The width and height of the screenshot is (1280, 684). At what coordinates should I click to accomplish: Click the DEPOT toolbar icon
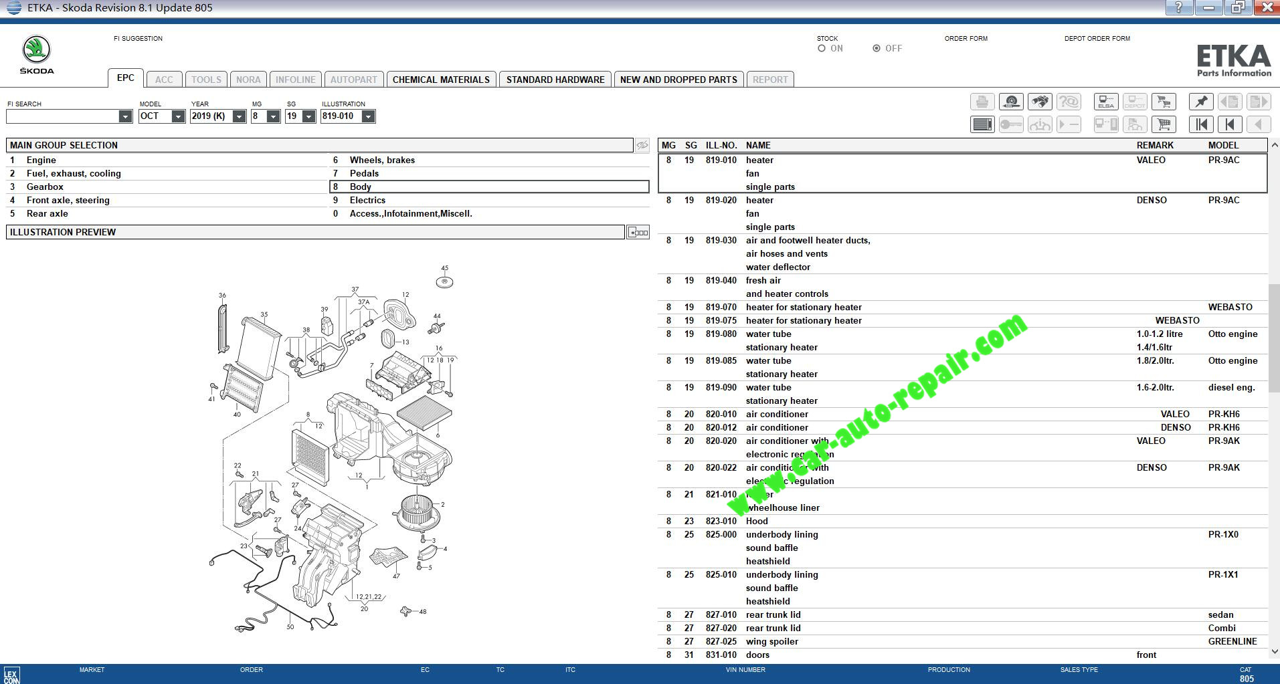pos(1135,102)
